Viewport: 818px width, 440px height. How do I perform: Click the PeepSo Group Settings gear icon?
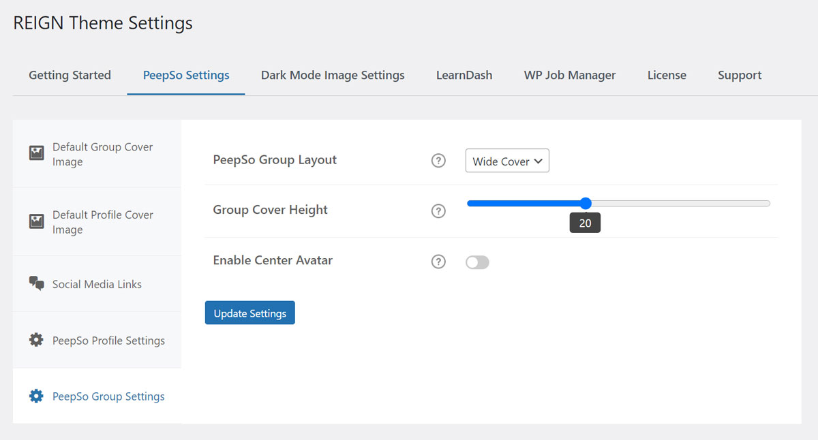point(36,396)
